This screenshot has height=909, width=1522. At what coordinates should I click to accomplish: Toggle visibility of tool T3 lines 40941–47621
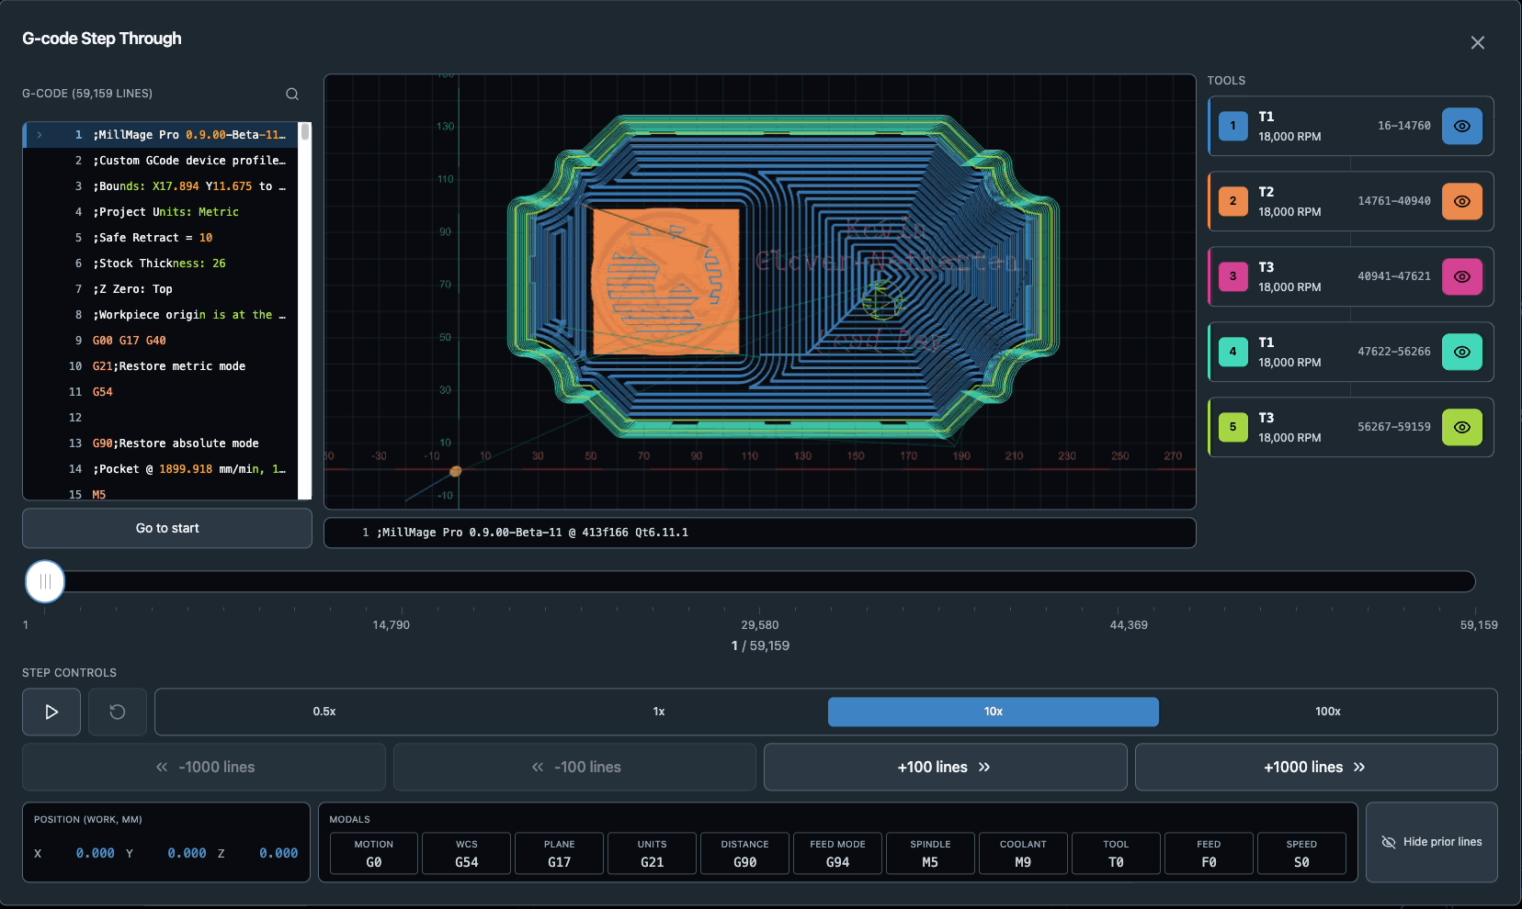[x=1462, y=276]
